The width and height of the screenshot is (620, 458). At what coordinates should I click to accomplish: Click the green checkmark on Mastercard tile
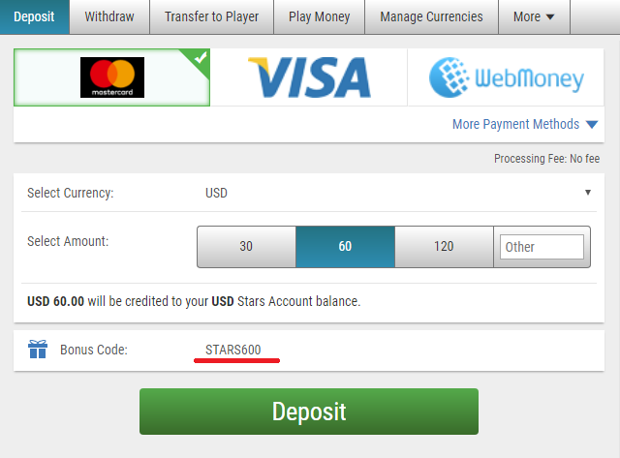(201, 58)
